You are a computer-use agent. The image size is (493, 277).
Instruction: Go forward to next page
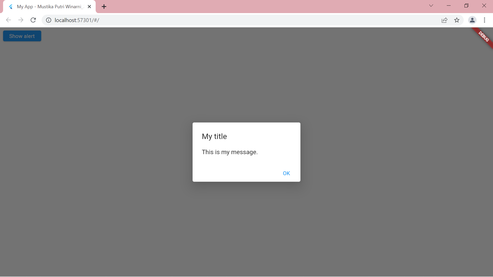click(x=21, y=20)
